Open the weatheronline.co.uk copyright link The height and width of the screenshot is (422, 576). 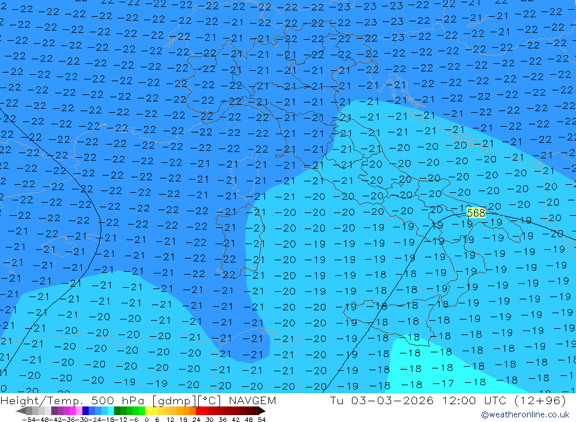pyautogui.click(x=525, y=415)
